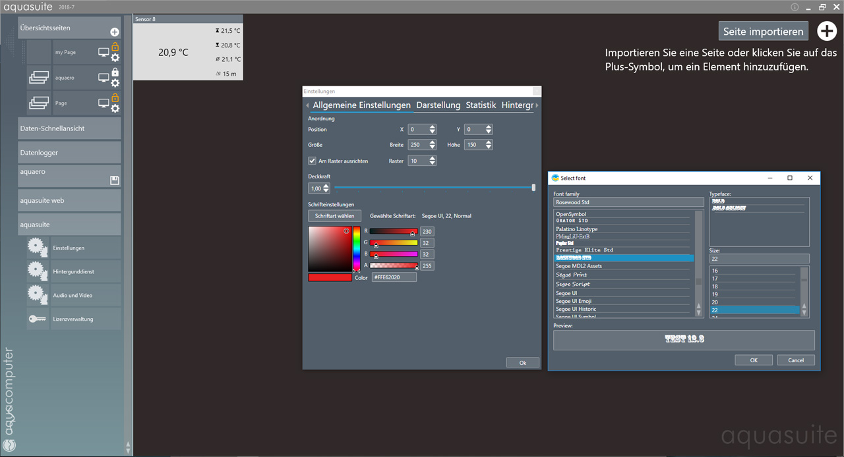Expand the Datenlogger section

pyautogui.click(x=69, y=152)
